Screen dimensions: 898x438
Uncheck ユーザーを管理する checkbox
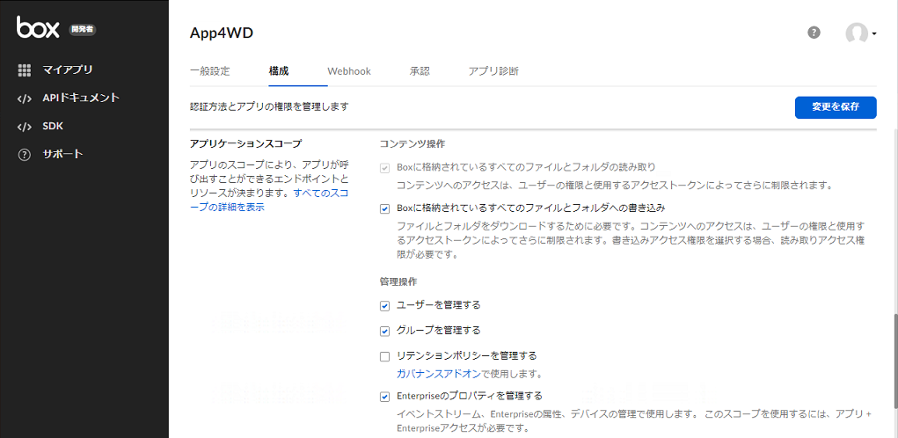[385, 306]
